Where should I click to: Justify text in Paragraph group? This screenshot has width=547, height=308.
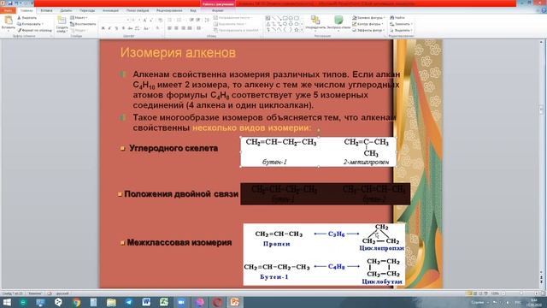pos(190,28)
